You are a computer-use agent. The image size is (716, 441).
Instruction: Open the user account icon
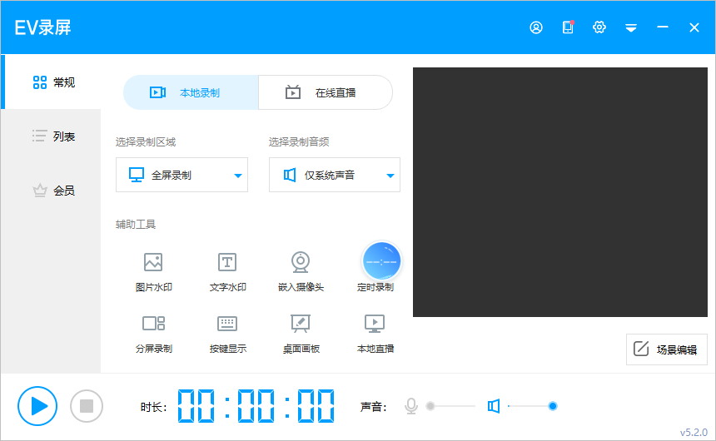(536, 27)
